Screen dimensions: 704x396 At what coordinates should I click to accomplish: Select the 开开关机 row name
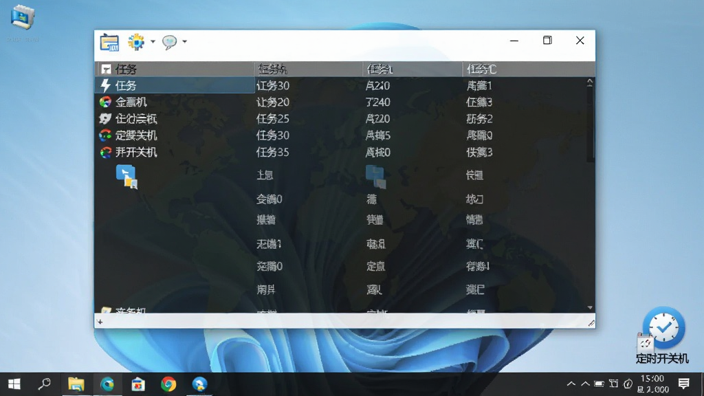(136, 152)
